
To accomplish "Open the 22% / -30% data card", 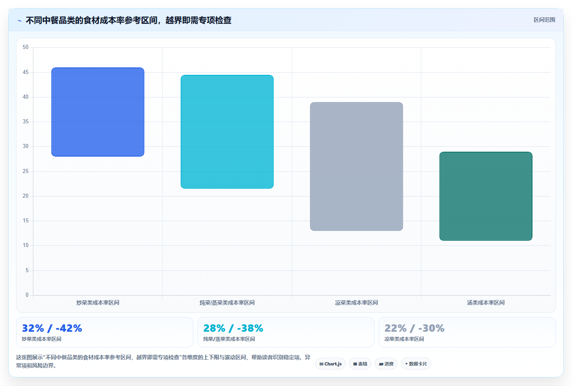I will point(467,332).
